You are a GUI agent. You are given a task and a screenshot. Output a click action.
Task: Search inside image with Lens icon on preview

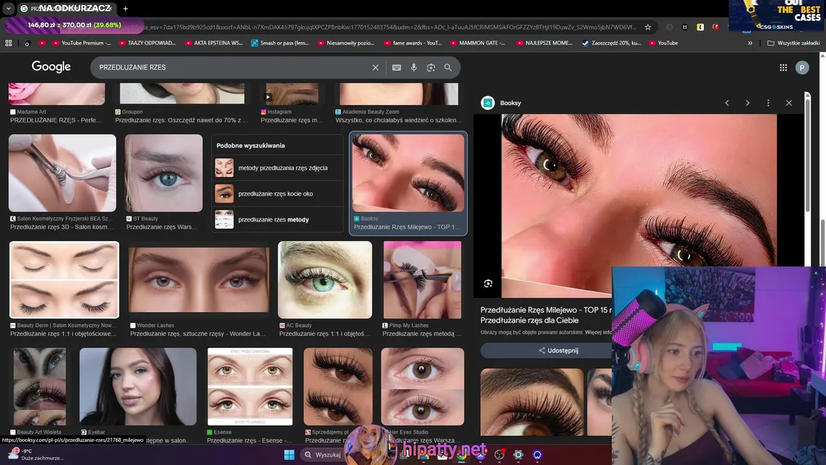tap(489, 284)
